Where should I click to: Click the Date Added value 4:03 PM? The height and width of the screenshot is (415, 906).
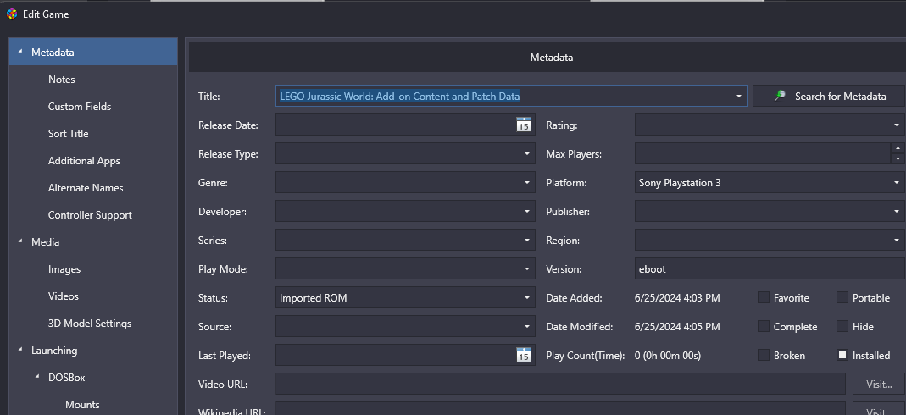[677, 298]
